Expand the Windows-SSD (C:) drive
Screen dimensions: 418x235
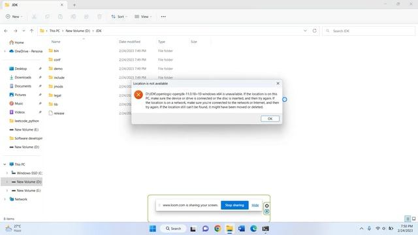click(x=7, y=173)
